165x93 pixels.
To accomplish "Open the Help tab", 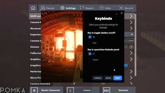I will (x=105, y=8).
